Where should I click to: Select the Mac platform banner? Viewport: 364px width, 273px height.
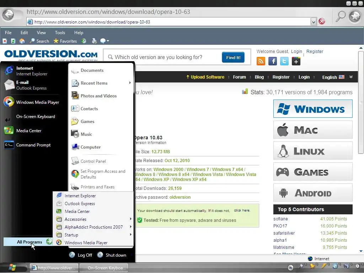[x=313, y=129]
